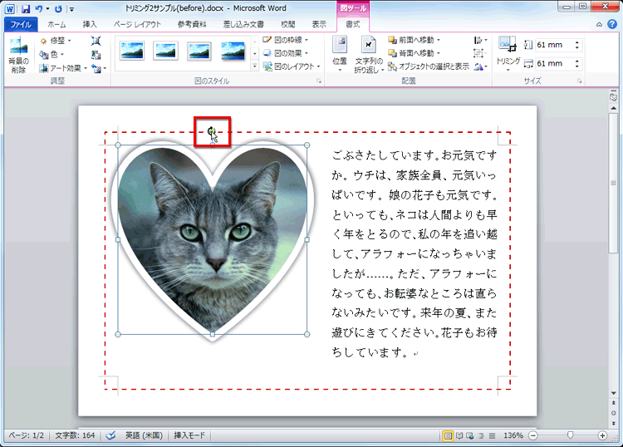
Task: Increase the height spinner value
Action: [577, 42]
